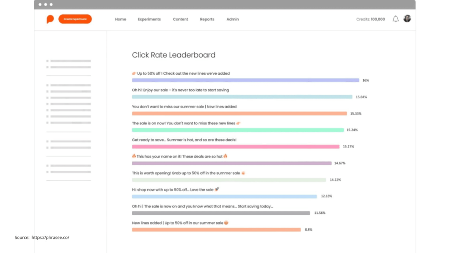This screenshot has width=450, height=253.
Task: Open the Admin section
Action: [232, 19]
